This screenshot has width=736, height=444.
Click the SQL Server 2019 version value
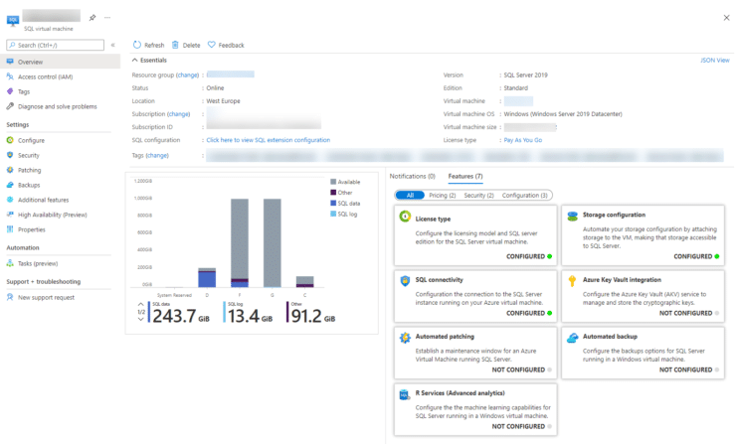pos(526,75)
